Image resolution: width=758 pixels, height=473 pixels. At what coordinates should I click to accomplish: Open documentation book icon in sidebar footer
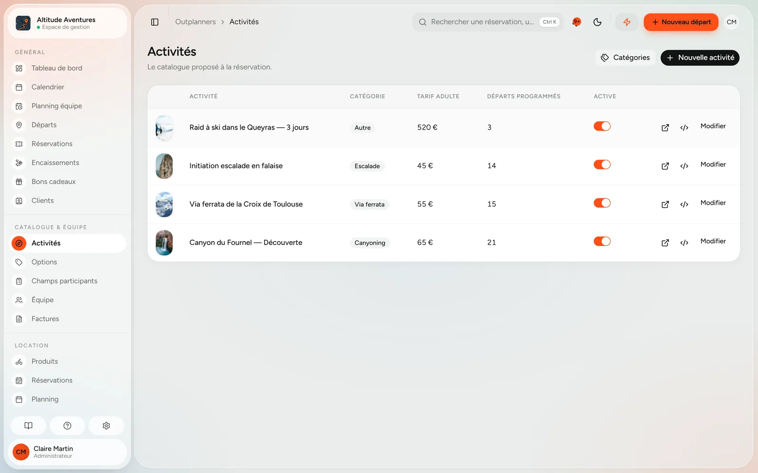28,426
